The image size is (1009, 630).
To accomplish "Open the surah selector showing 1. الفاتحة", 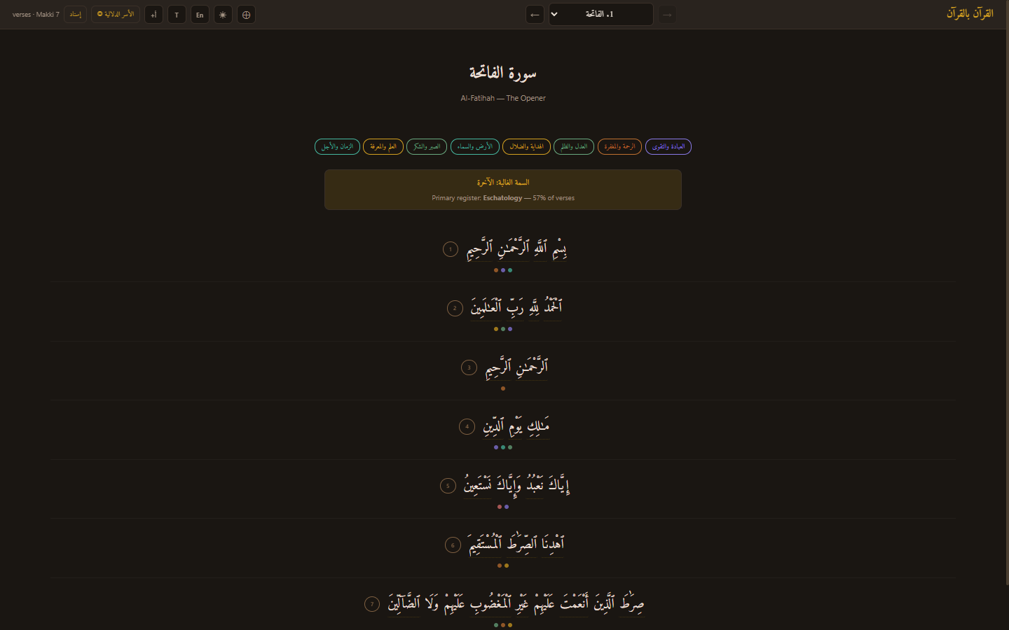I will point(600,14).
